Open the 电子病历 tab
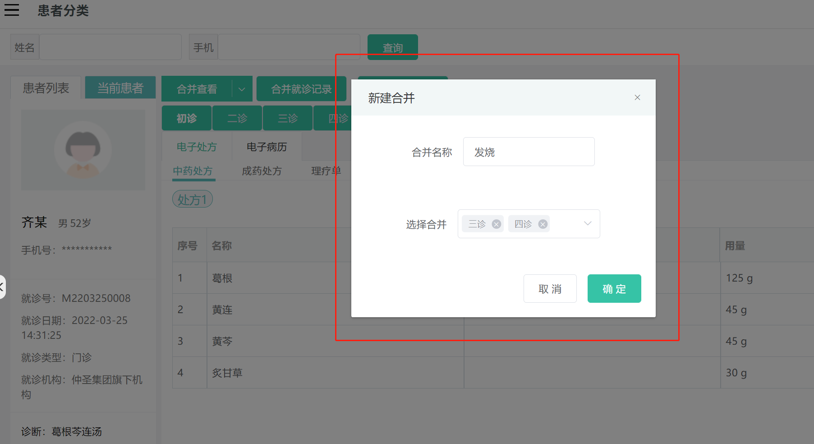The width and height of the screenshot is (814, 444). [x=267, y=147]
